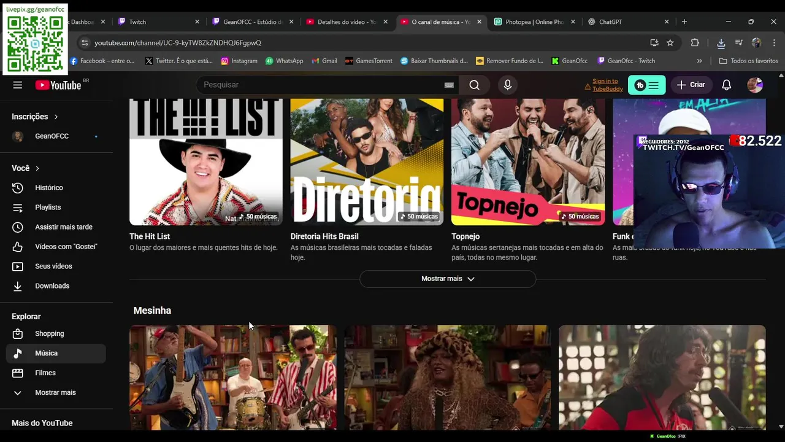
Task: Close the O canal de música tab
Action: (x=479, y=21)
